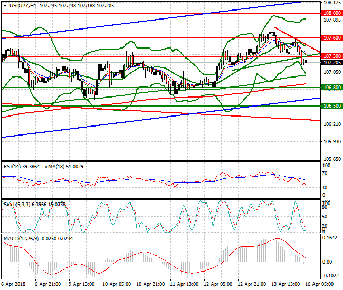Viewport: 343px width, 290px height.
Task: Click the 6 Apr 2018 time axis label
Action: (x=13, y=284)
